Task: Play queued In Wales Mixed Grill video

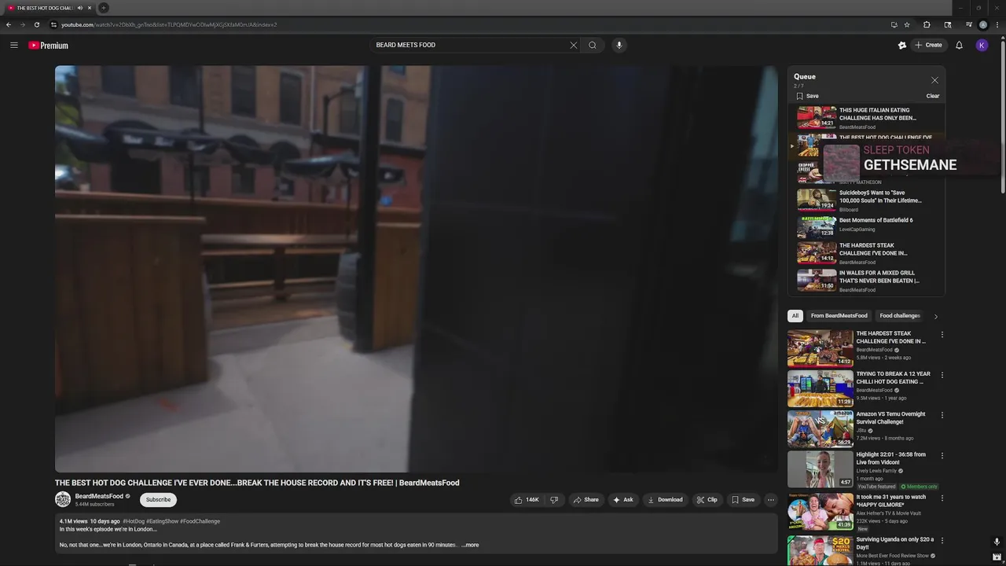Action: [867, 281]
